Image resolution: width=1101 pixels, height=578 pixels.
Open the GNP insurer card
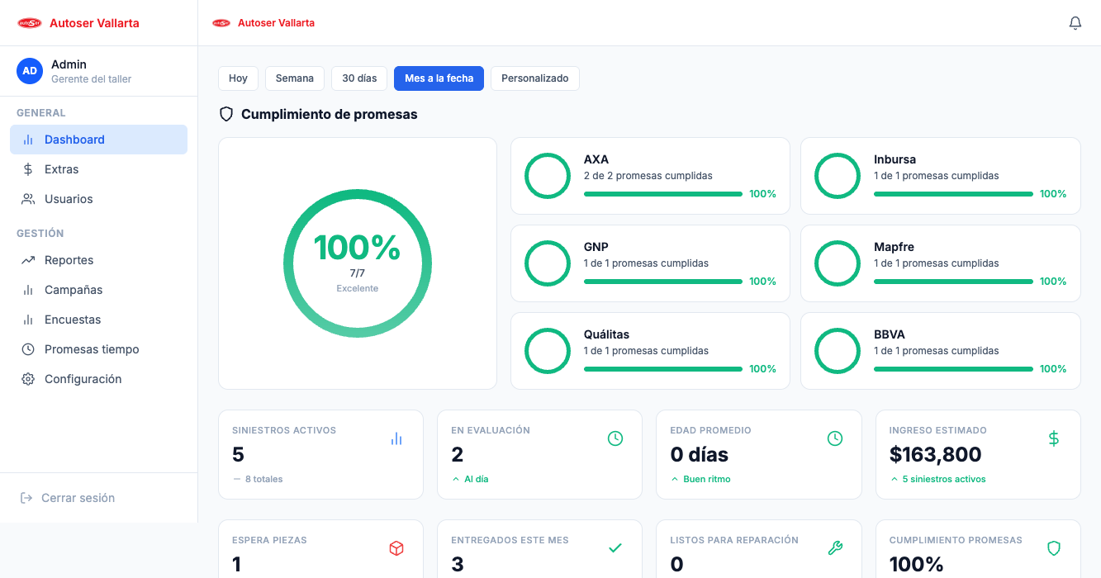(x=650, y=263)
